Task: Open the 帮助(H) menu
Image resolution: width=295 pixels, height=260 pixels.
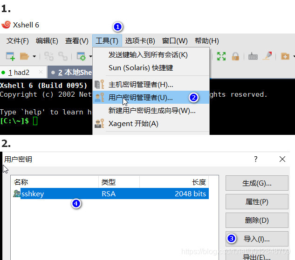Action: coord(207,41)
